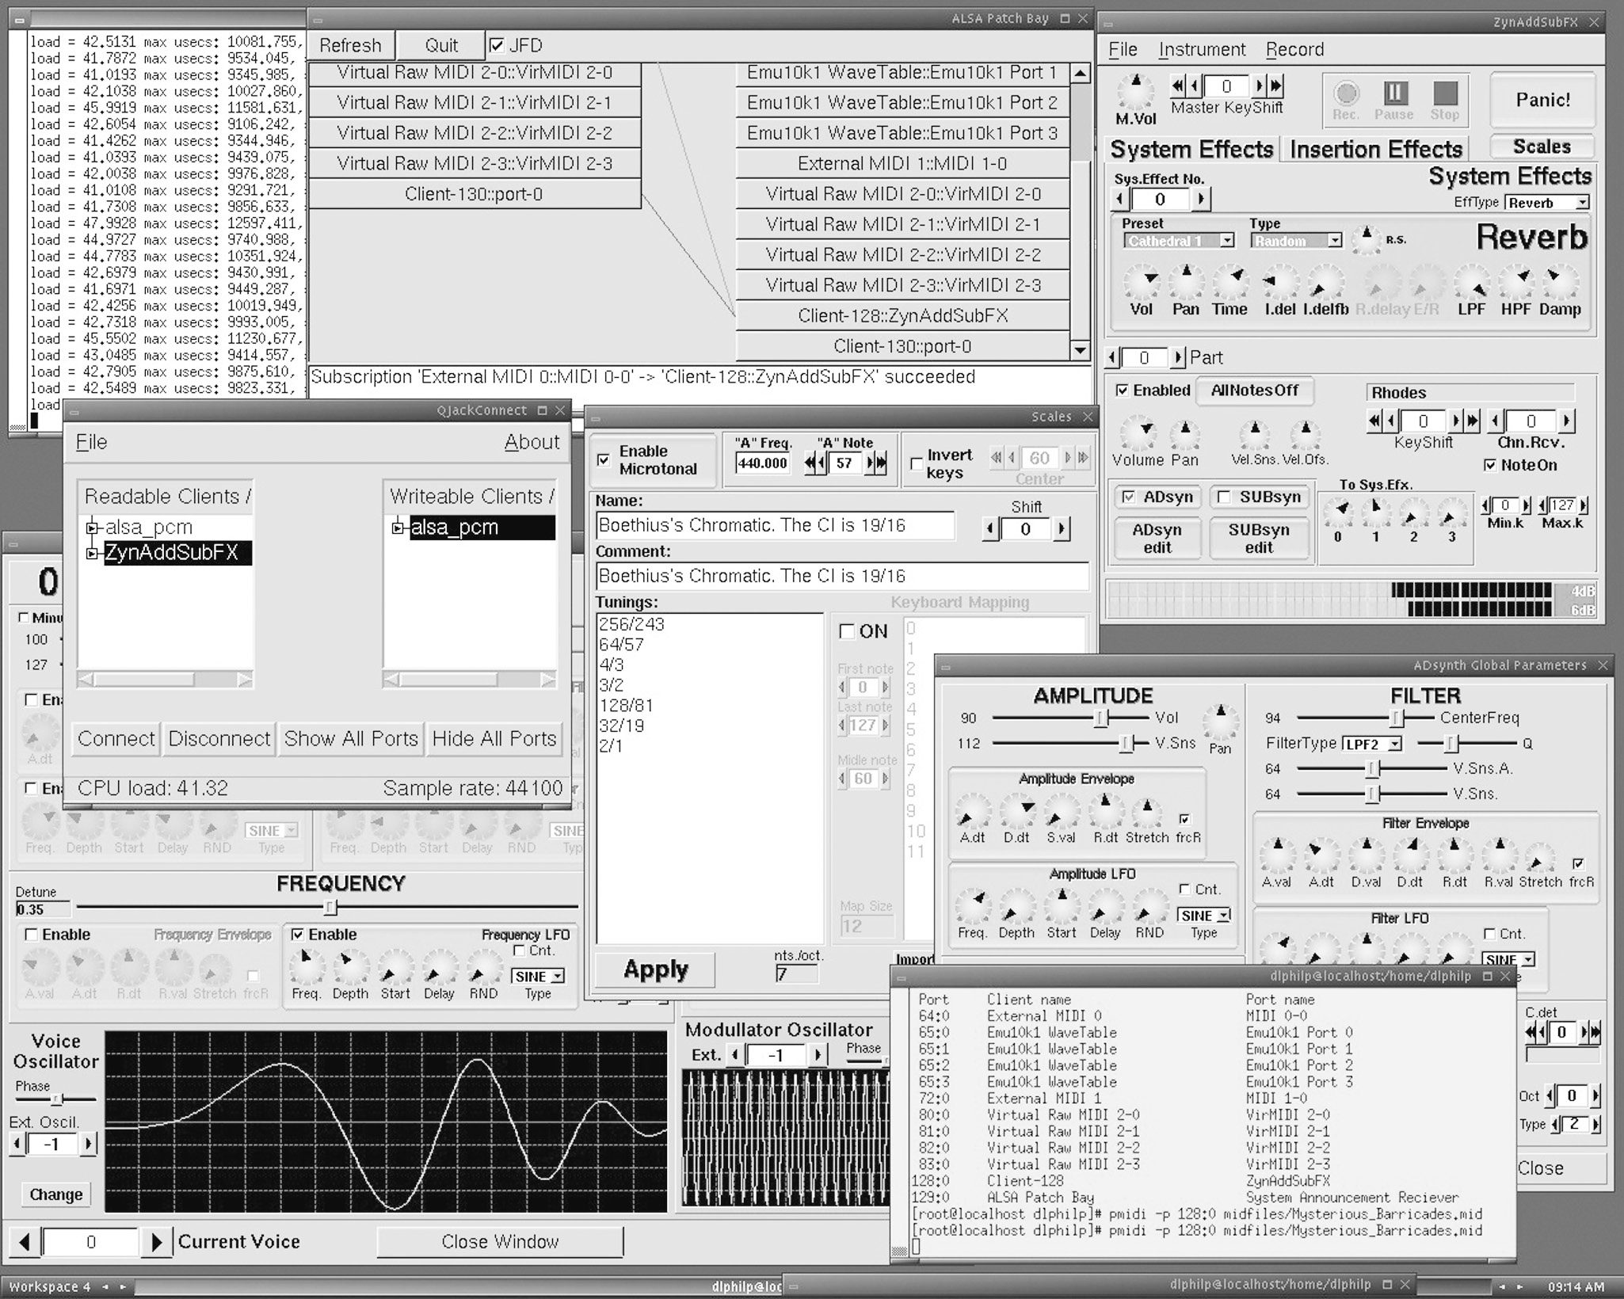Viewport: 1624px width, 1299px height.
Task: Open the Cathedral 1 preset dropdown
Action: [x=1180, y=241]
